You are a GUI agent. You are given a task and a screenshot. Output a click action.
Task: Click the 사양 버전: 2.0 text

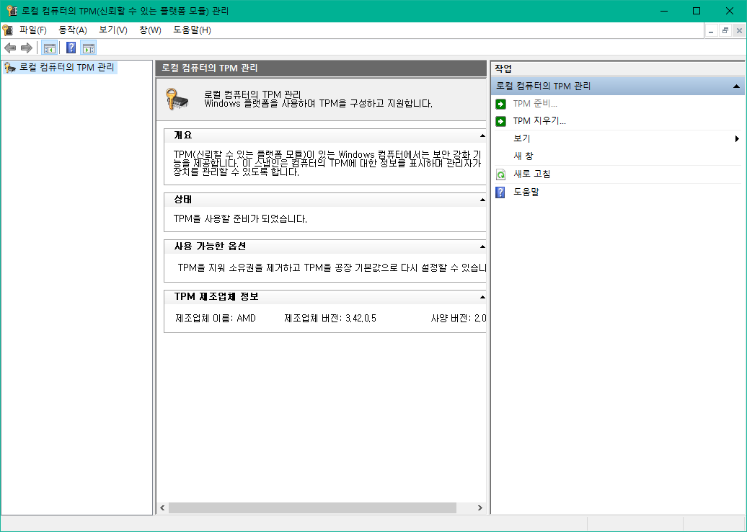(x=459, y=318)
